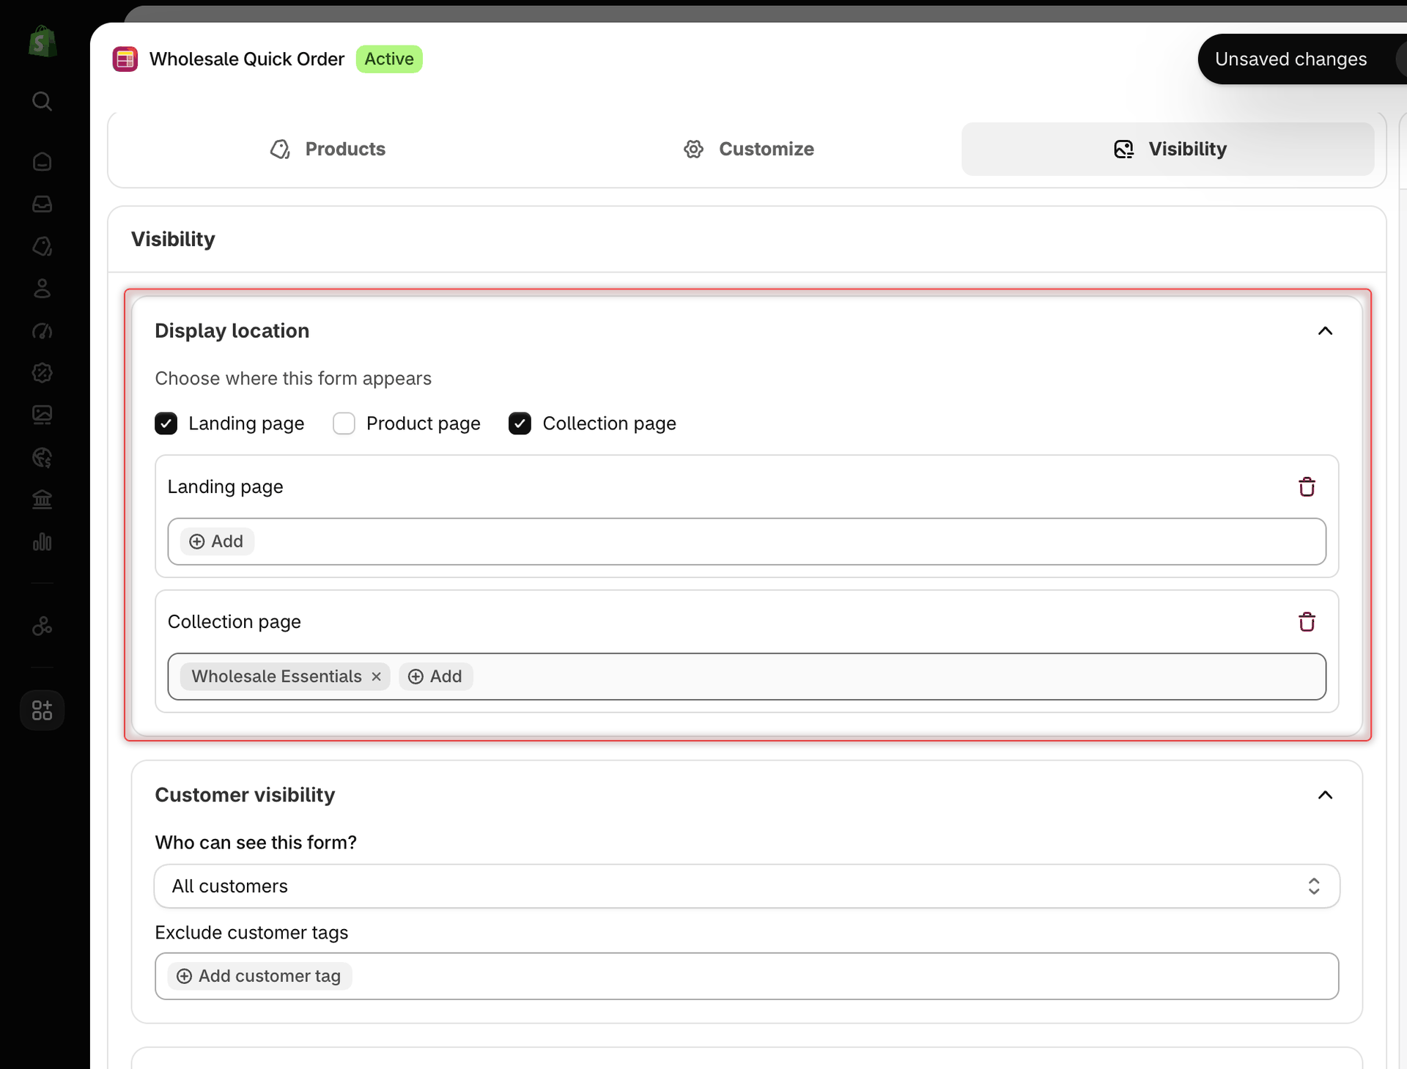Viewport: 1407px width, 1069px height.
Task: Uncheck the Landing page checkbox
Action: click(x=166, y=423)
